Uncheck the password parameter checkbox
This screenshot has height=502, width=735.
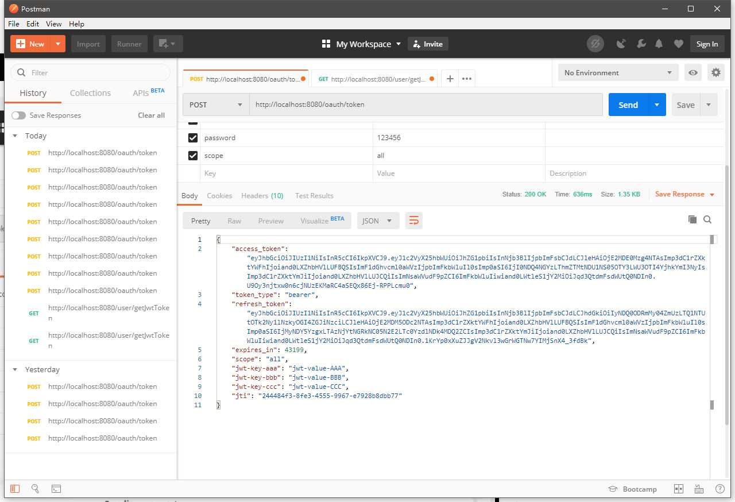(x=193, y=138)
